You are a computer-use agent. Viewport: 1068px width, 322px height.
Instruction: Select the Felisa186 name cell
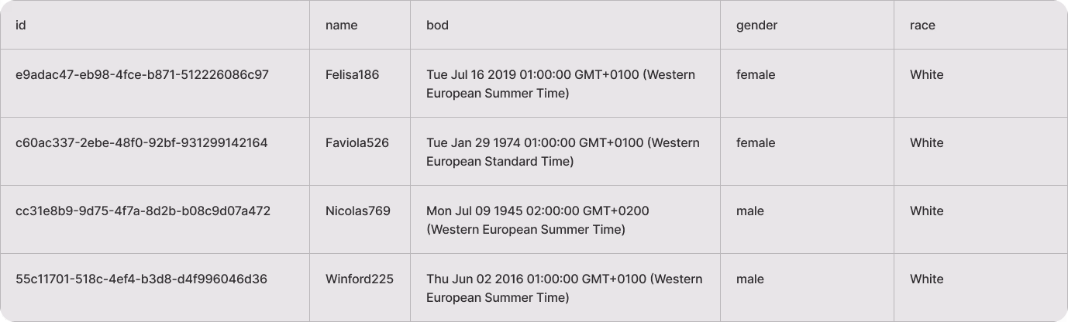pyautogui.click(x=352, y=74)
